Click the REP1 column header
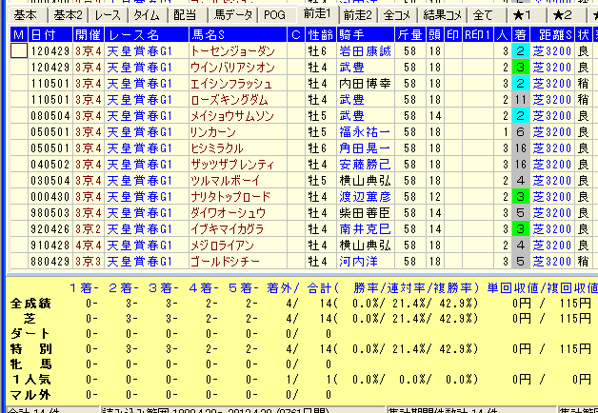The width and height of the screenshot is (598, 413). point(478,34)
